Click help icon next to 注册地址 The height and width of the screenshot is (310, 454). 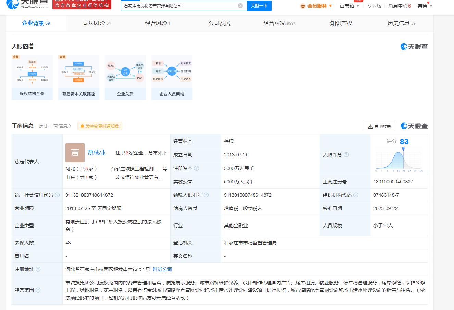[x=38, y=269]
